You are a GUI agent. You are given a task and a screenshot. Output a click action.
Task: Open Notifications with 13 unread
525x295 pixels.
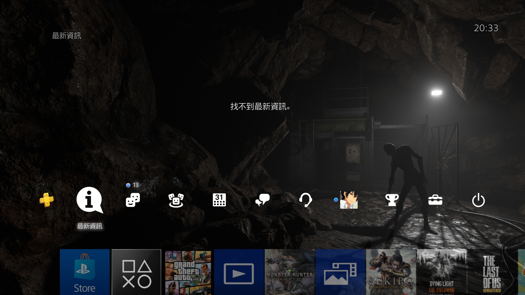(133, 200)
